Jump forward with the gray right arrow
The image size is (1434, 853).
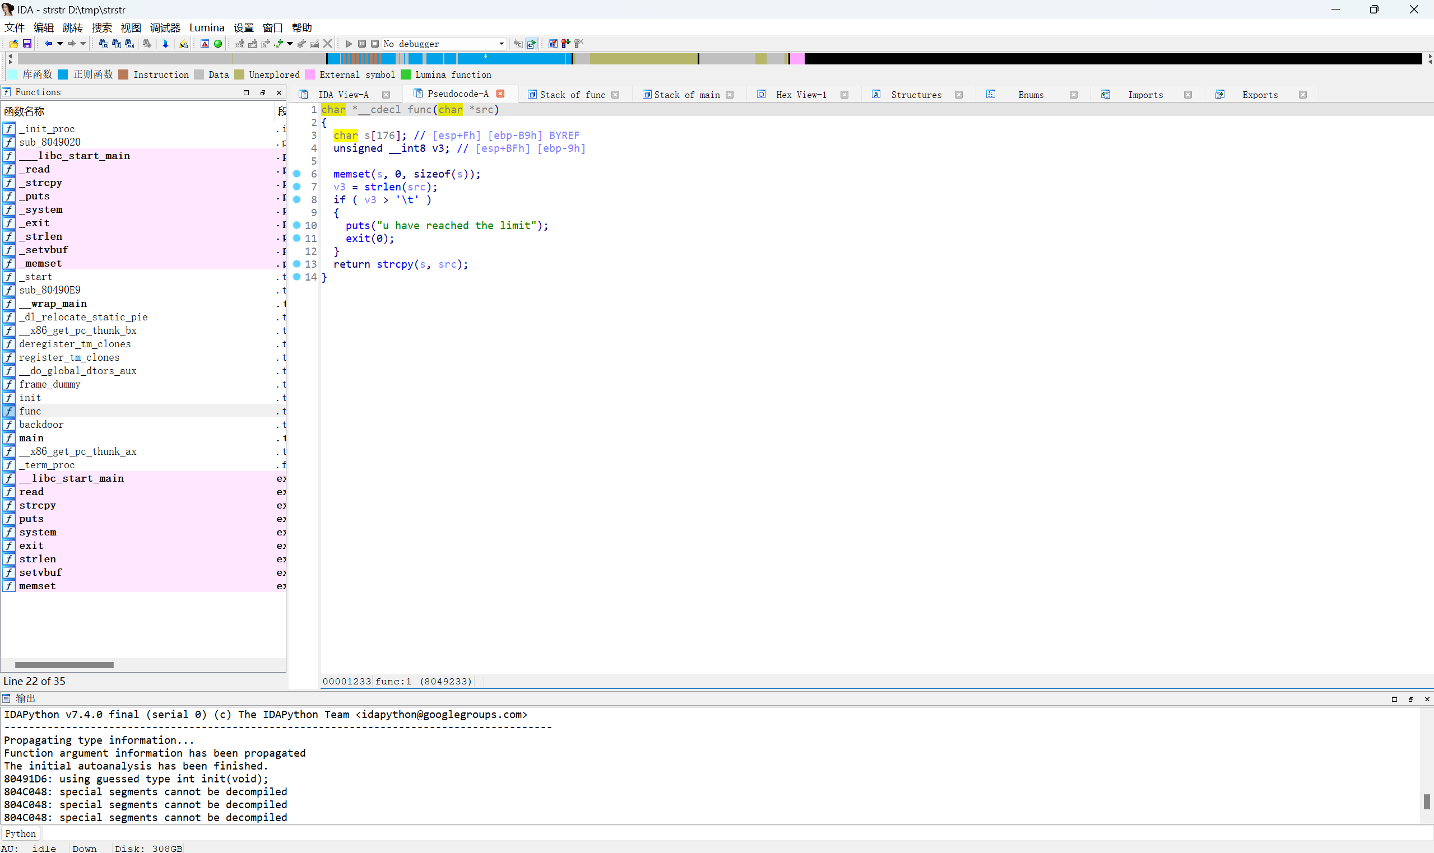click(x=72, y=44)
